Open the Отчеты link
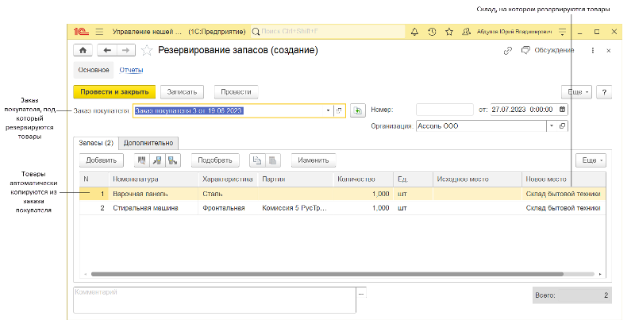Image resolution: width=635 pixels, height=320 pixels. click(131, 70)
